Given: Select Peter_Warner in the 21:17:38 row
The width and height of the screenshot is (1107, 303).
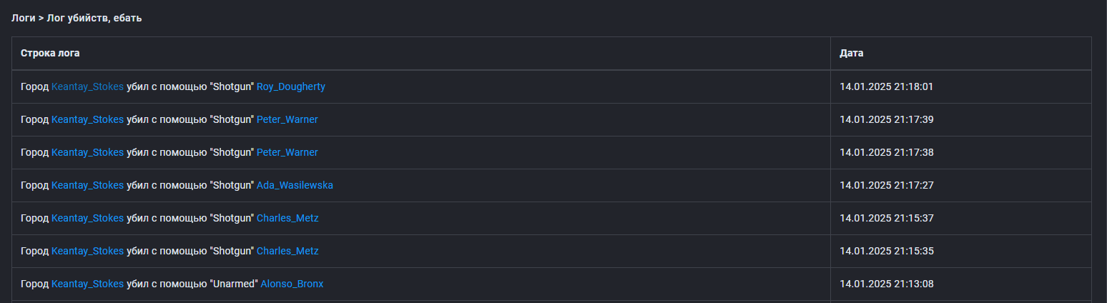Looking at the screenshot, I should click(x=287, y=152).
